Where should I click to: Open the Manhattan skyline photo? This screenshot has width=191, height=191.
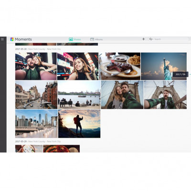36,124
